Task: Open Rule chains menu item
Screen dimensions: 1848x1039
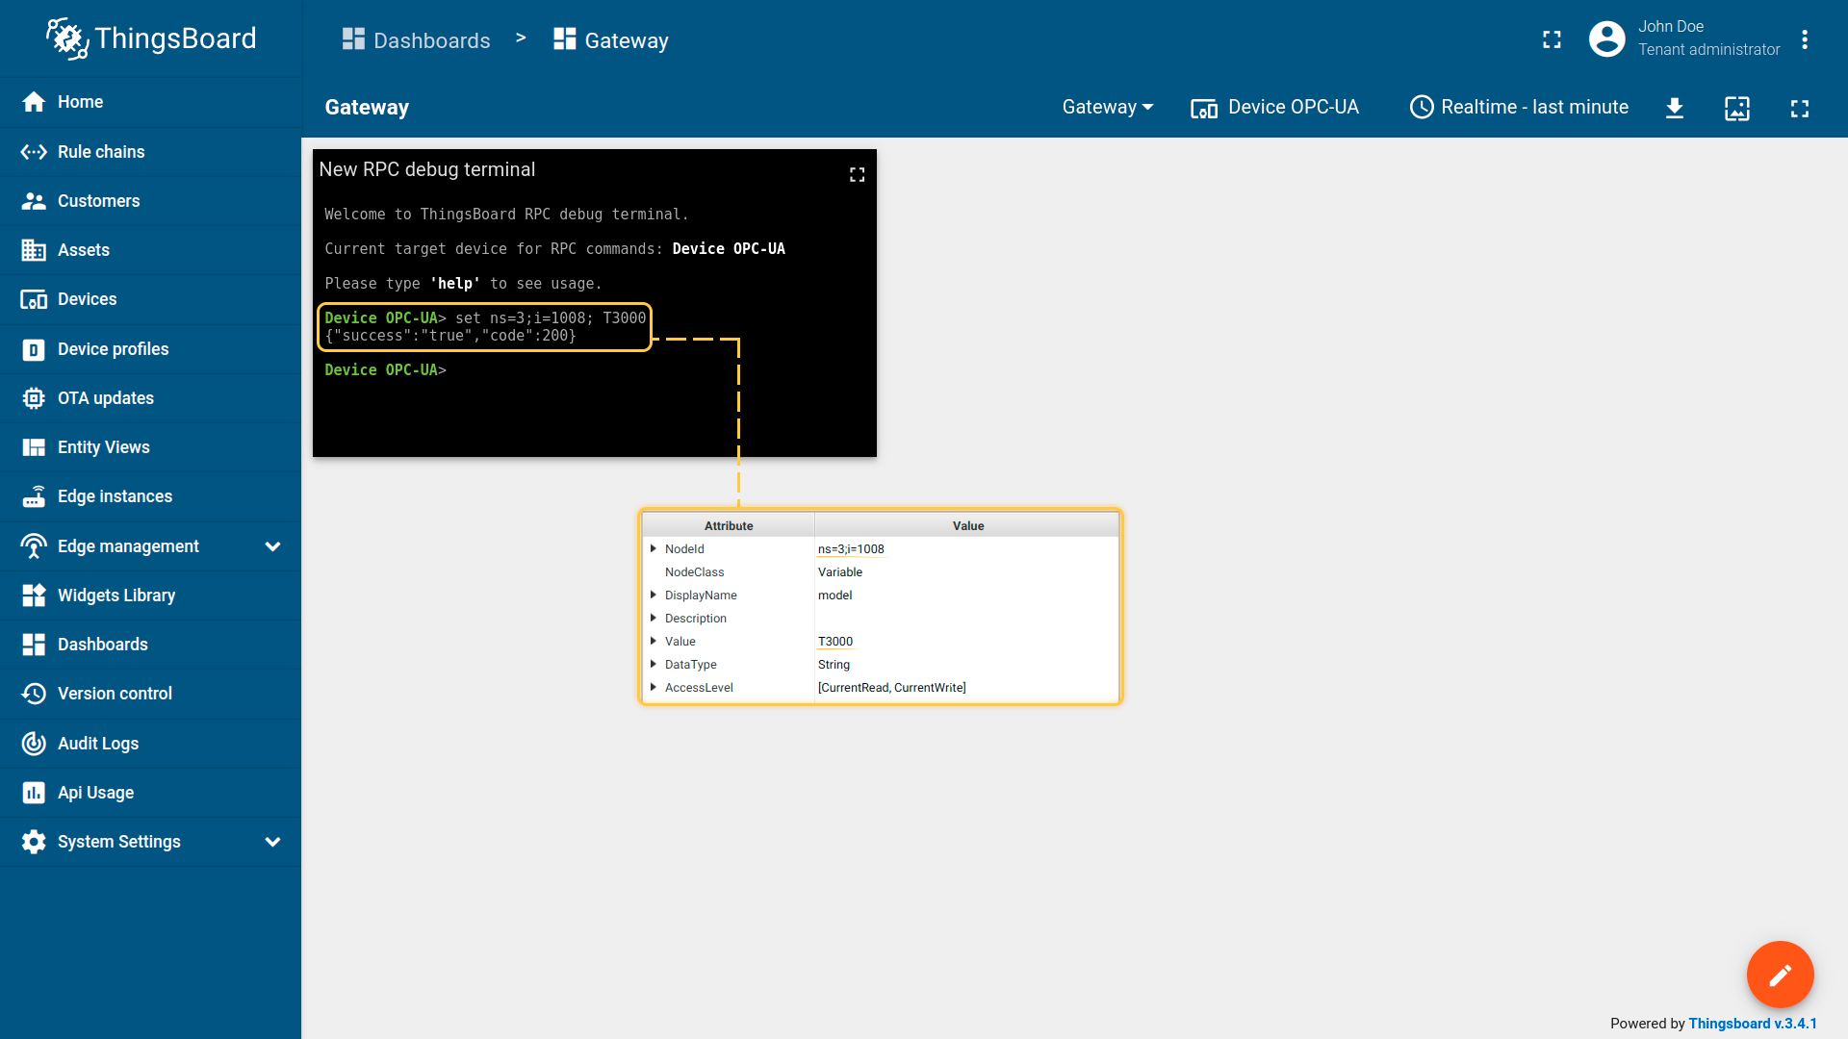Action: click(x=150, y=152)
